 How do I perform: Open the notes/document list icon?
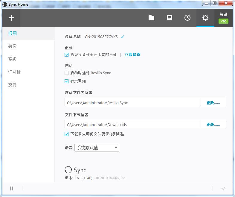(170, 18)
